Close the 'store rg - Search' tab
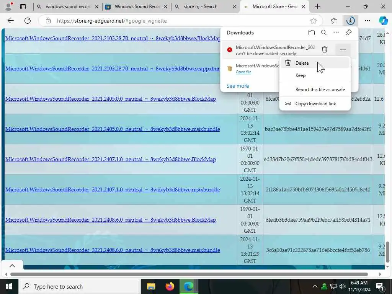This screenshot has height=294, width=392. click(234, 7)
